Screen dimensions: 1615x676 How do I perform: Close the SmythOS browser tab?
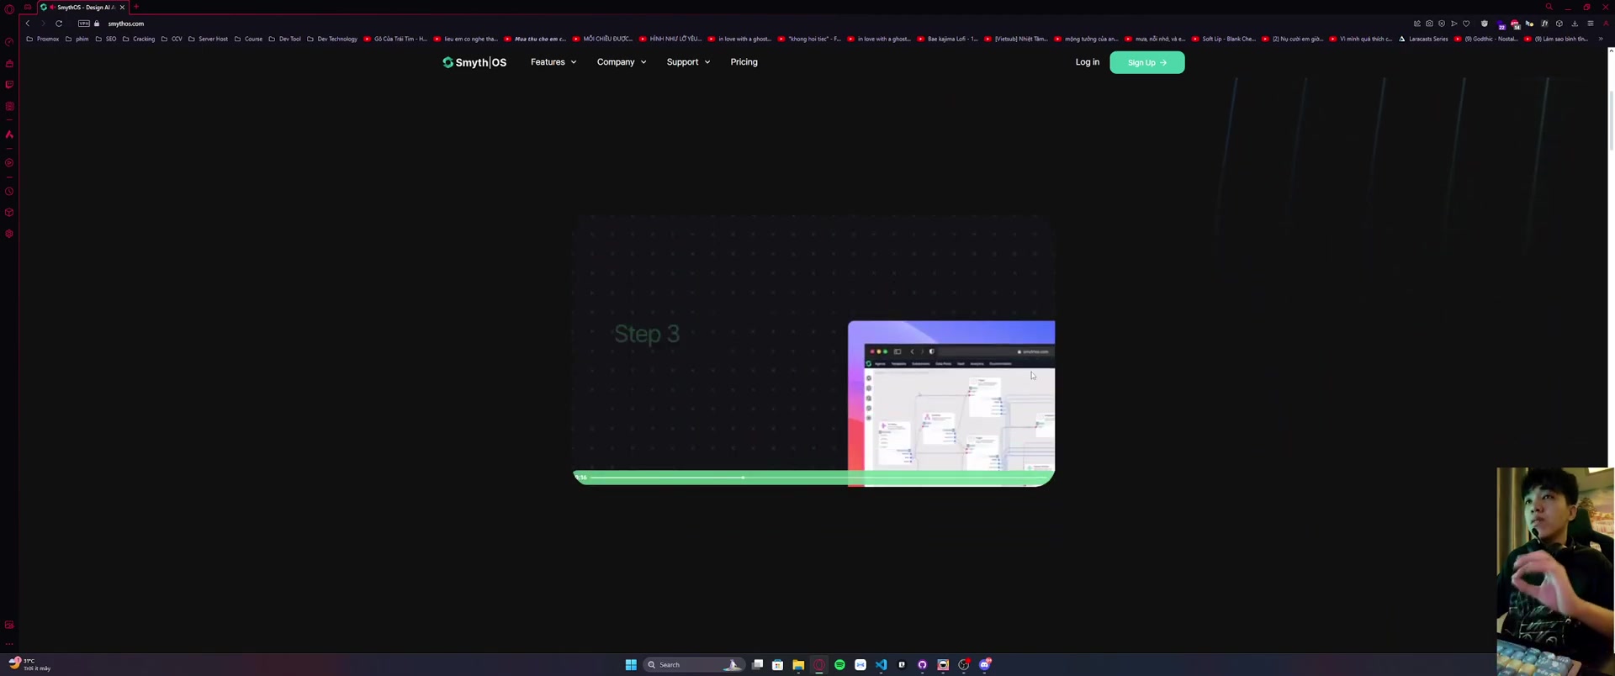pos(122,7)
